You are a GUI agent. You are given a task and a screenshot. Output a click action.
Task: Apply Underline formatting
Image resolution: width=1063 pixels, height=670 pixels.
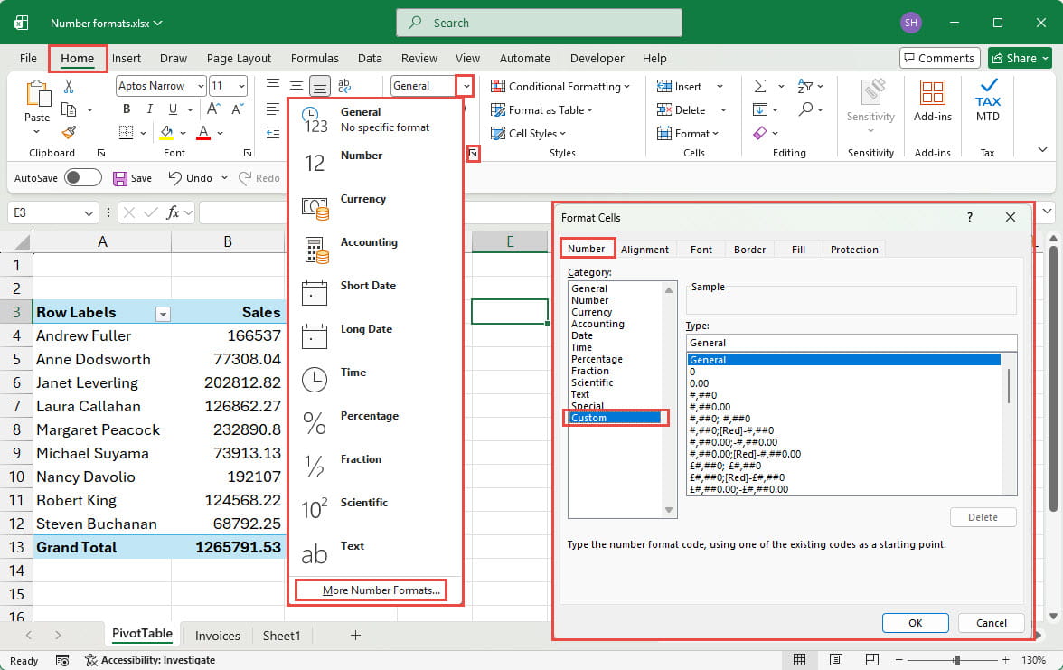tap(173, 109)
